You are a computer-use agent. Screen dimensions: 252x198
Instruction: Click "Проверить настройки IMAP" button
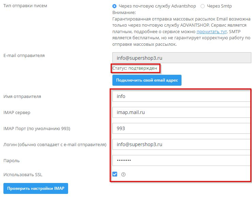pyautogui.click(x=36, y=188)
